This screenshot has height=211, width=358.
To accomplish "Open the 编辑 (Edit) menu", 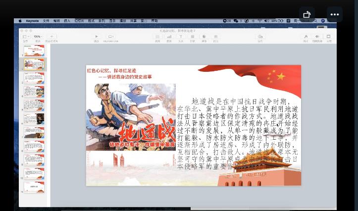I will (x=56, y=21).
